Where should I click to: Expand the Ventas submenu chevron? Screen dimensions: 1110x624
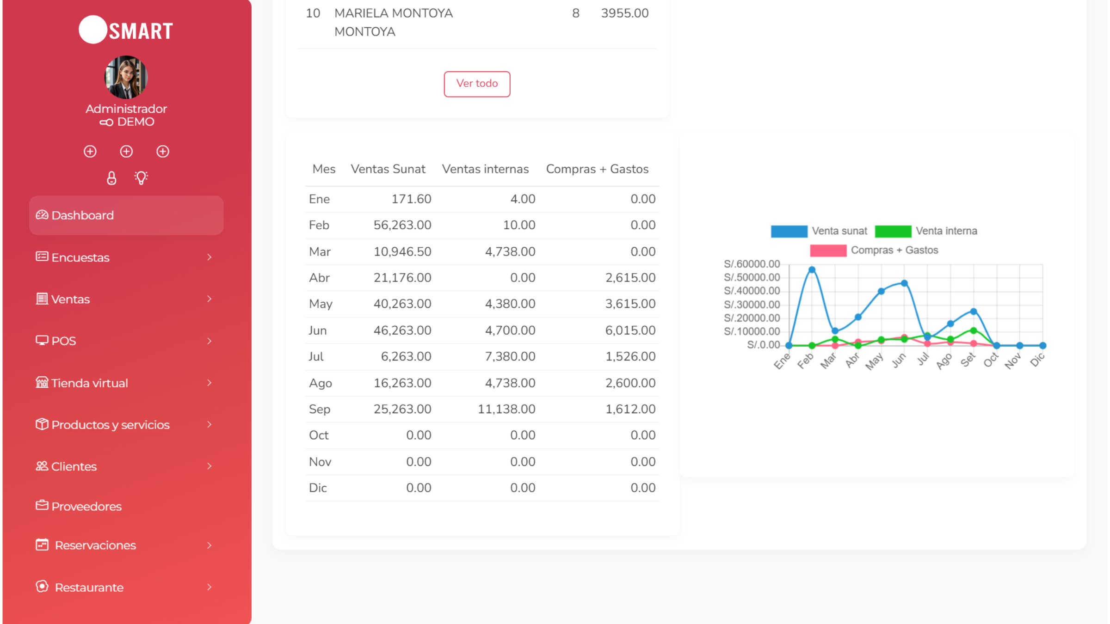click(x=209, y=299)
